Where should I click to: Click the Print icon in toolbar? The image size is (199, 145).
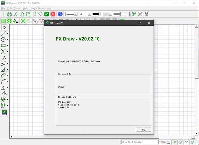[9, 14]
